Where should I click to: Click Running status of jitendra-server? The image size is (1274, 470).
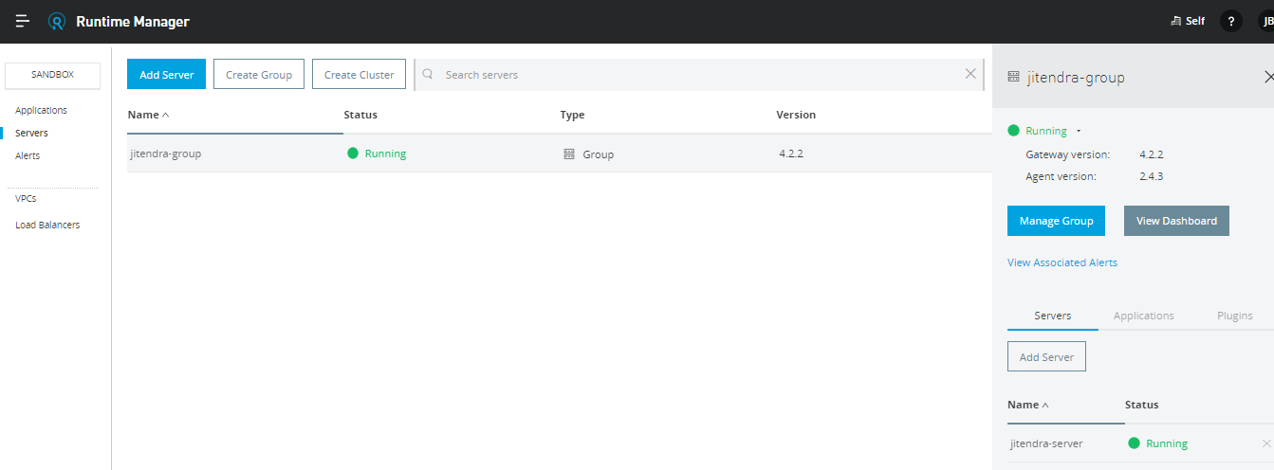click(1167, 443)
